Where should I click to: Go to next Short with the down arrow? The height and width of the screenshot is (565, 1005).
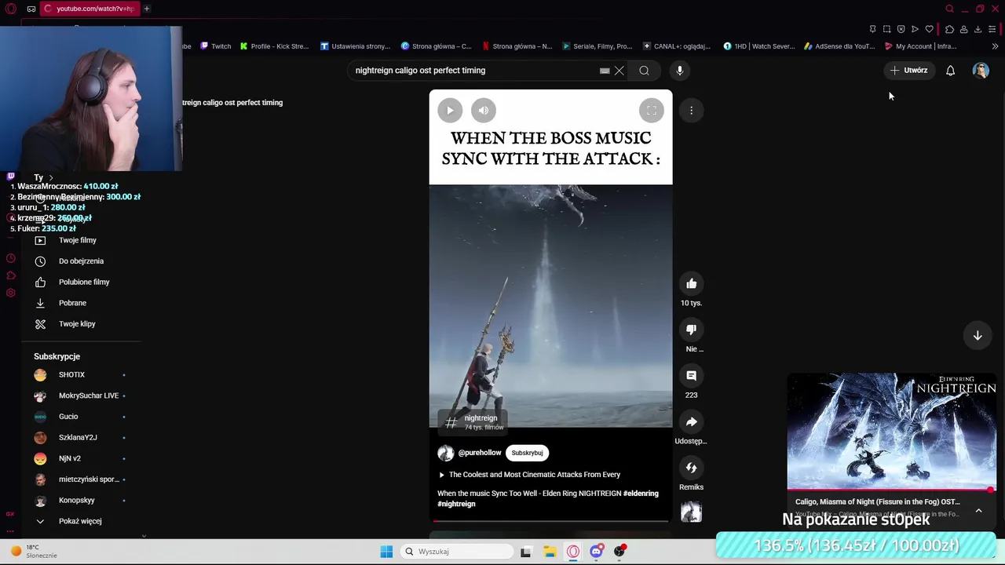(x=978, y=335)
